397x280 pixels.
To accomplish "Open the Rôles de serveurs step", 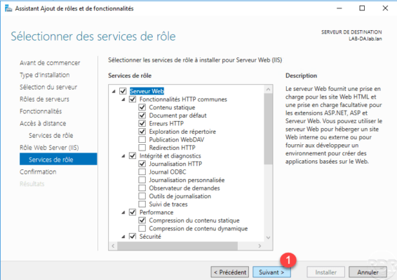I will [44, 99].
